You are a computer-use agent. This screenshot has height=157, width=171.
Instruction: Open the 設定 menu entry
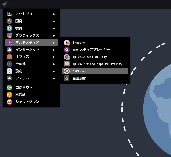[31, 71]
